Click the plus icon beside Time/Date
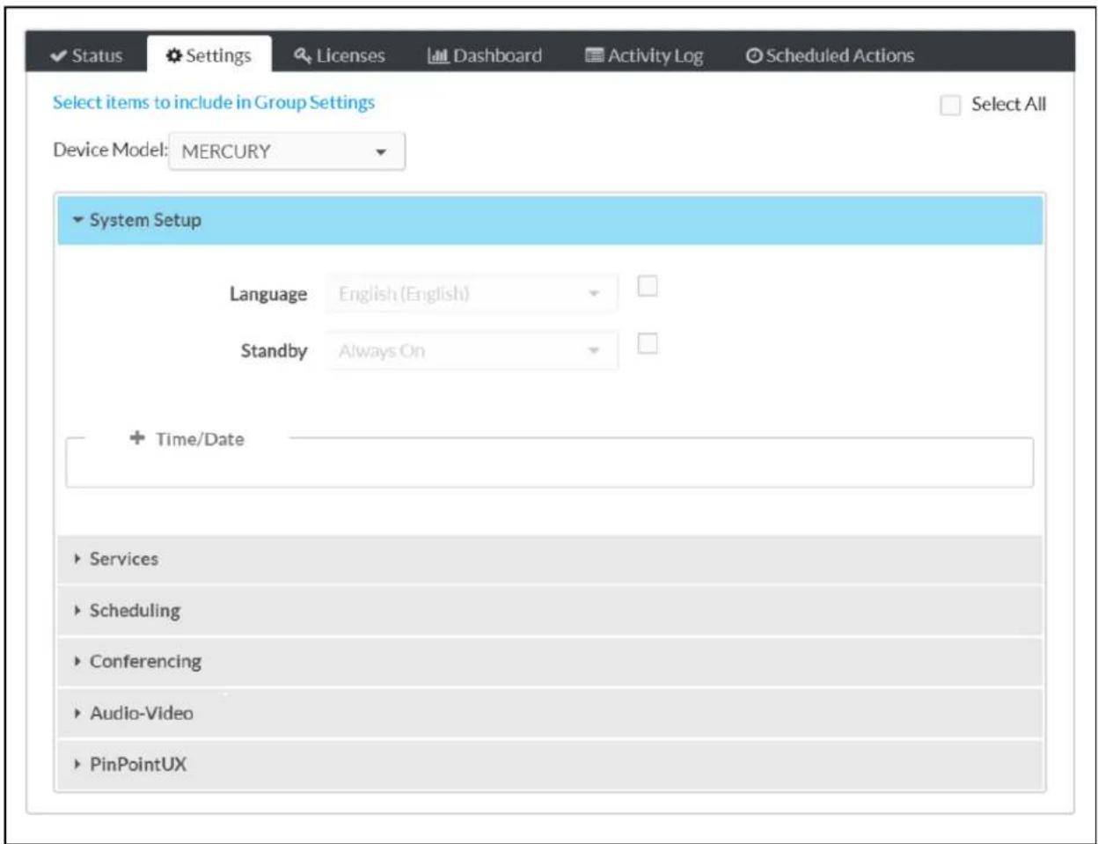1098x844 pixels. [137, 437]
